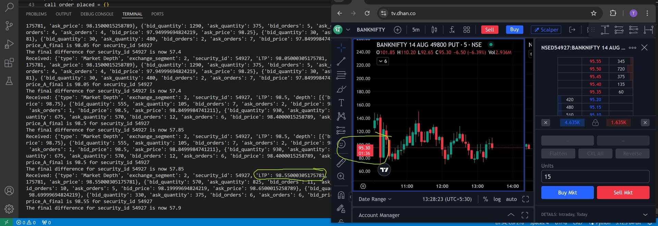The image size is (658, 226).
Task: Open the Dhan logo menu dropdown
Action: coord(342,29)
